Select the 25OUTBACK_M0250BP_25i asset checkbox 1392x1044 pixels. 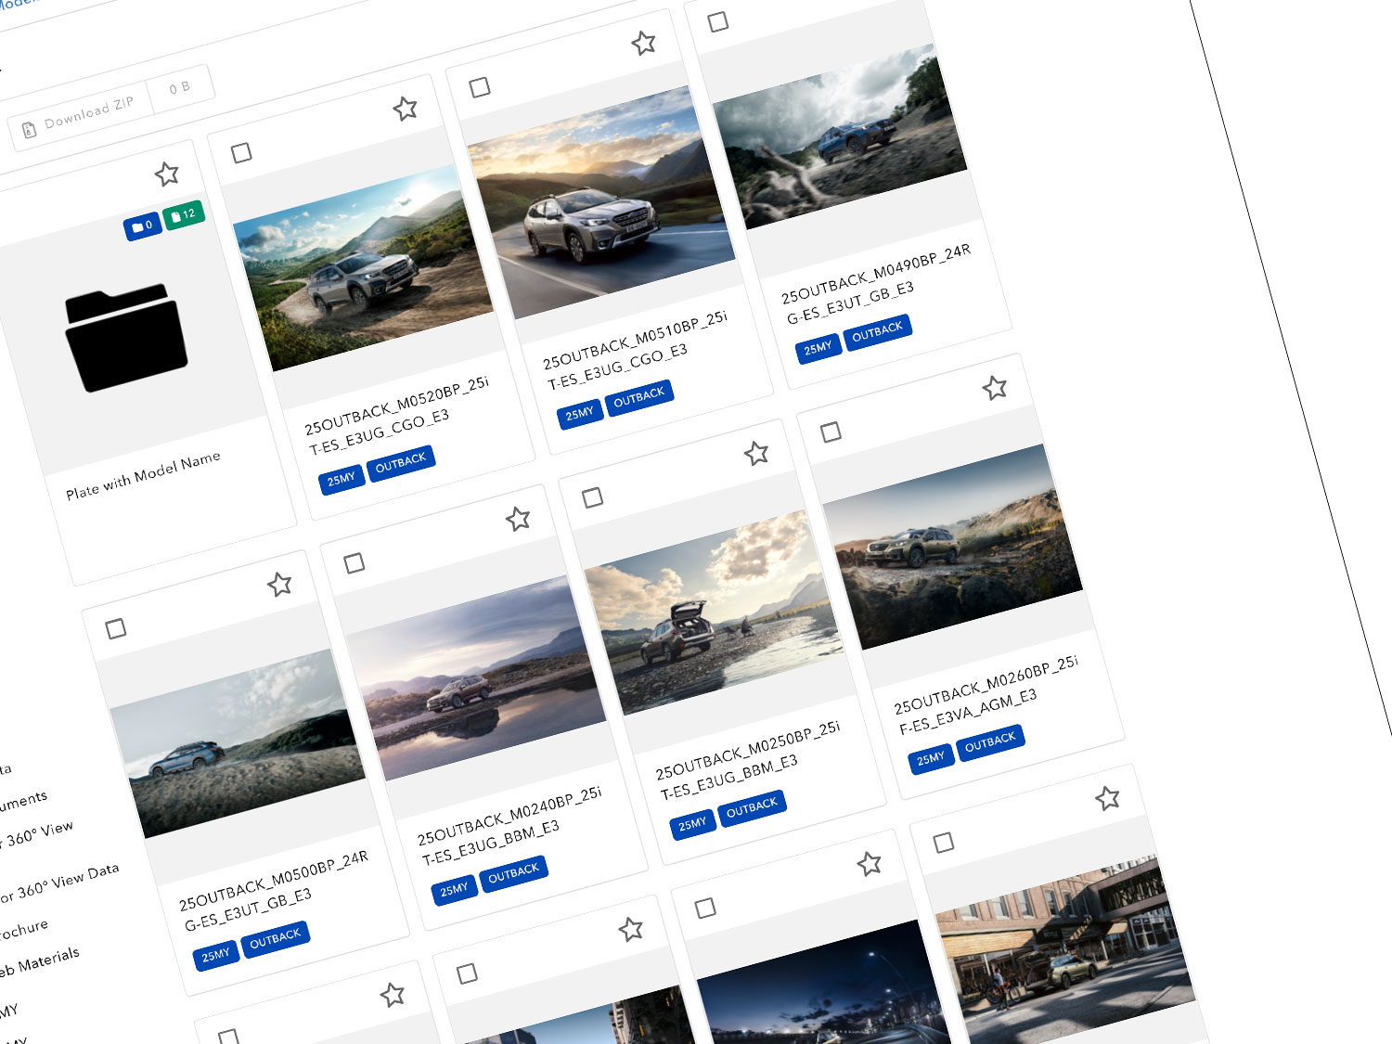pos(592,497)
